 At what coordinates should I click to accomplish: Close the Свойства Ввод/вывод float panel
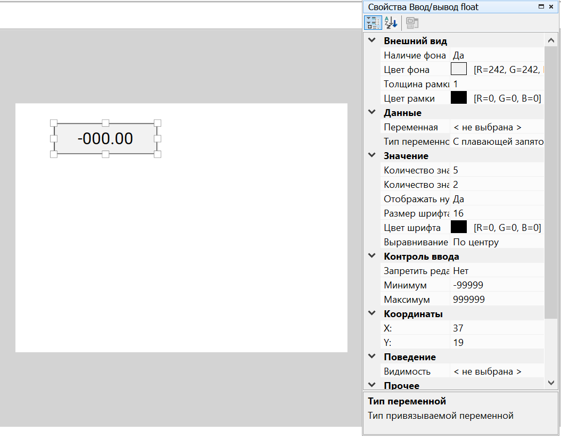(551, 7)
